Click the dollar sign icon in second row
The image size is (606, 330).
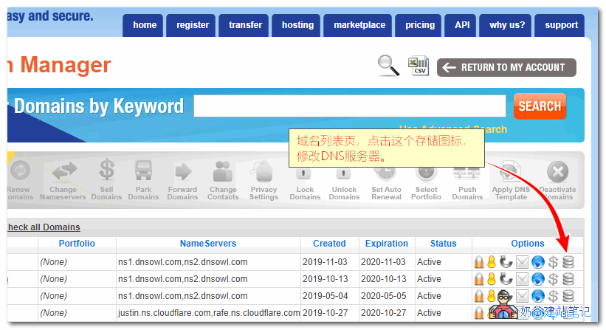[x=553, y=279]
